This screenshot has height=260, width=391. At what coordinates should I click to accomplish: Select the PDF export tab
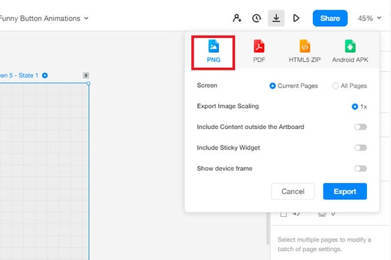click(x=259, y=52)
